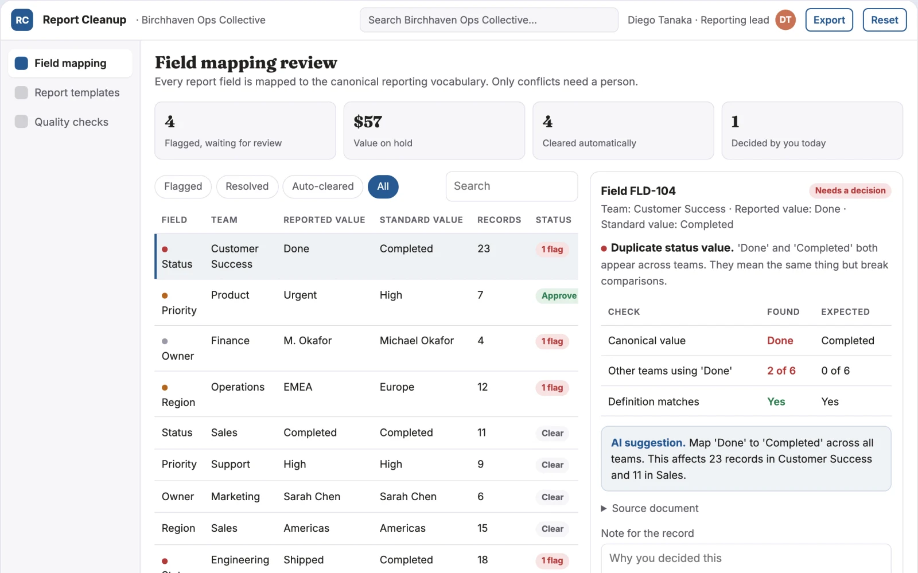
Task: Select the Auto-cleared filter tab
Action: pos(322,186)
